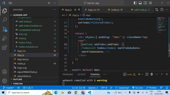Select the TERMINAL panel tab
The image size is (170, 95).
pyautogui.click(x=95, y=74)
